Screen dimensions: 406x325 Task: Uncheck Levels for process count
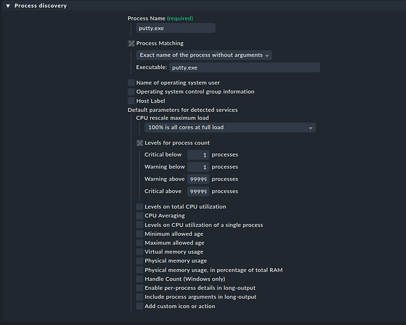[140, 143]
